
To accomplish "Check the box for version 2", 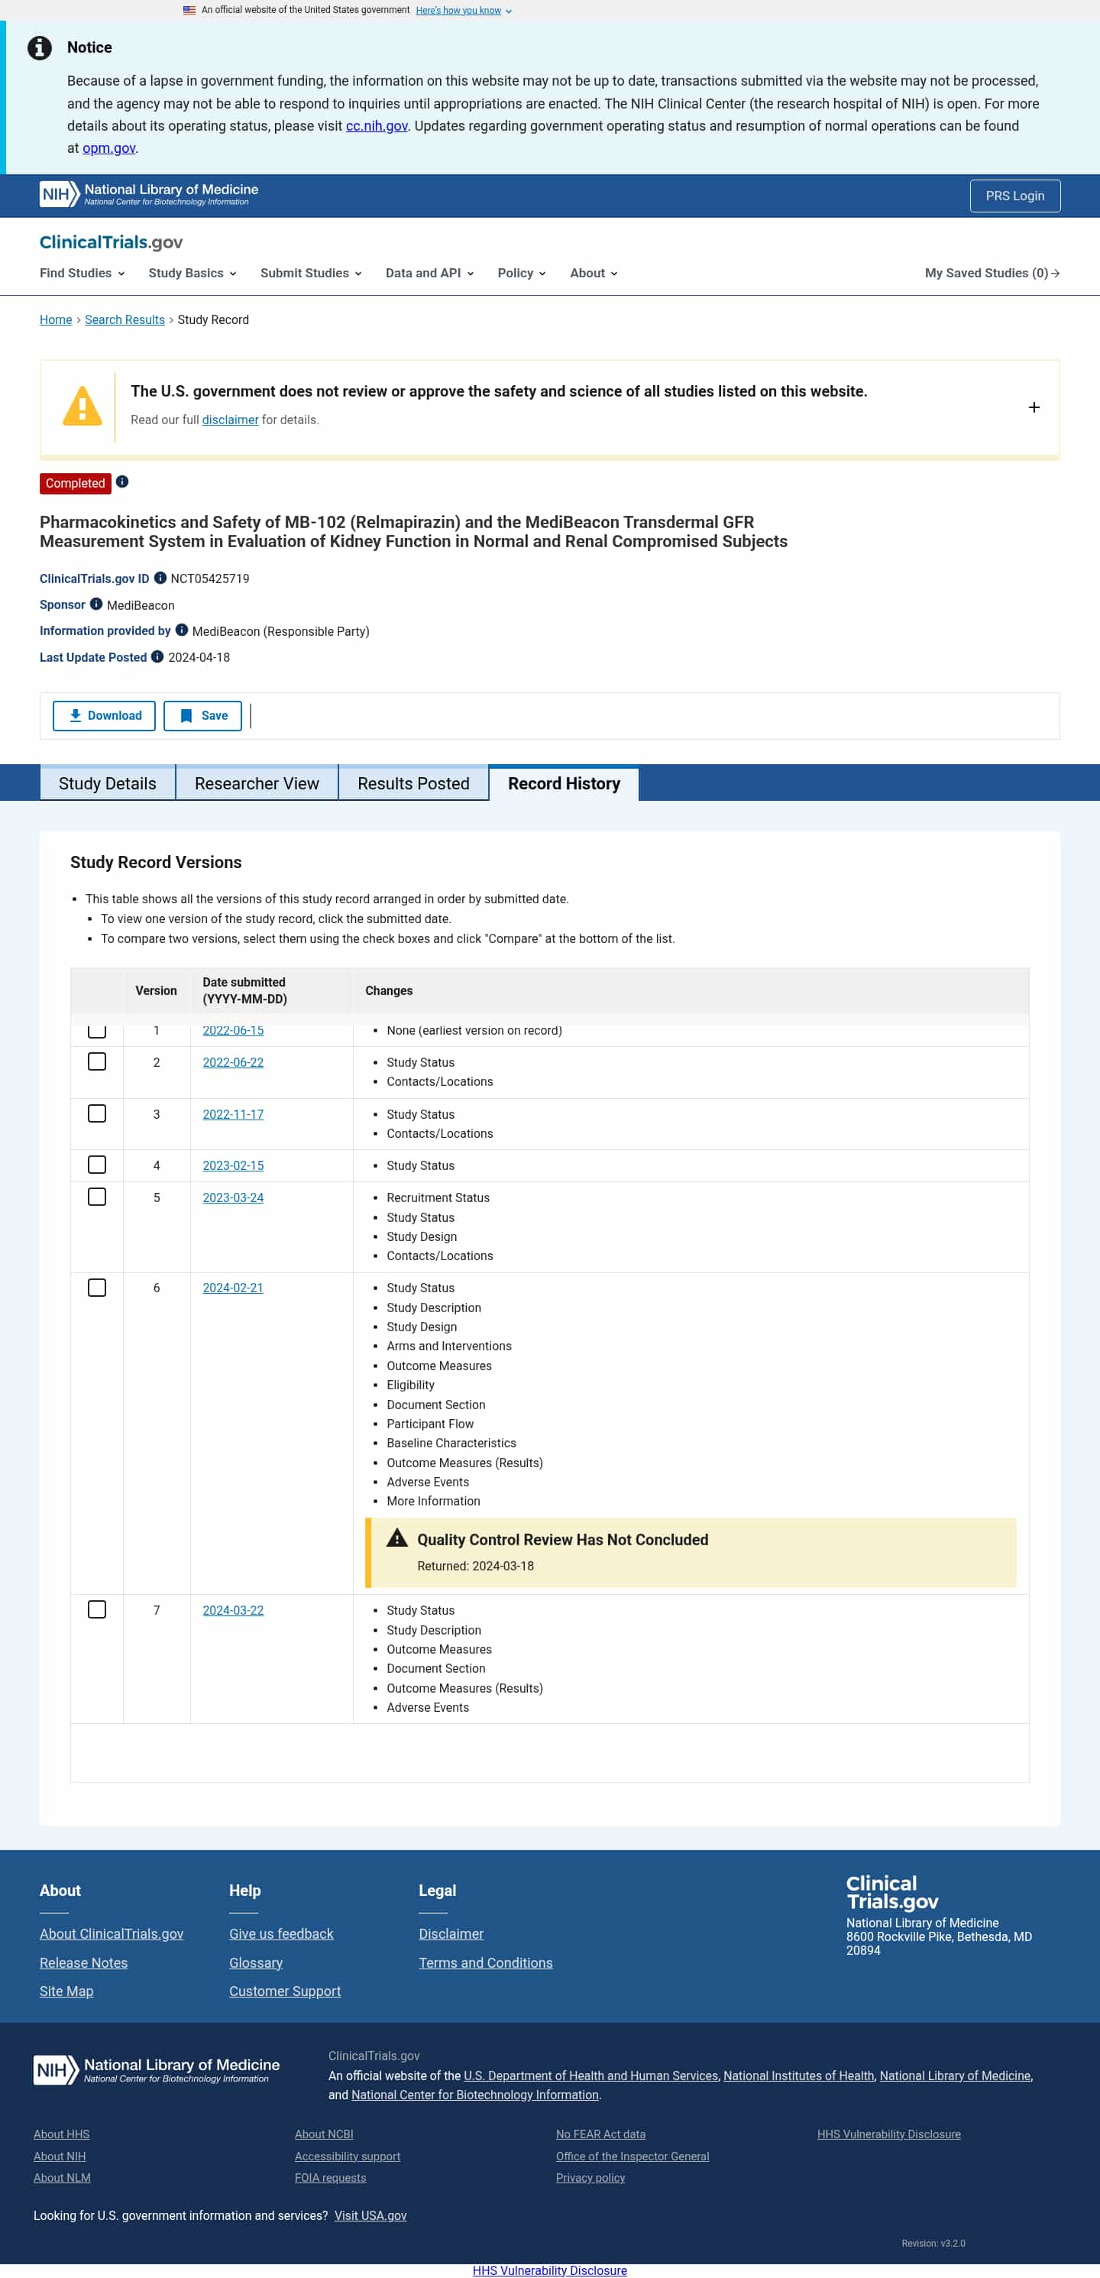I will [x=97, y=1062].
